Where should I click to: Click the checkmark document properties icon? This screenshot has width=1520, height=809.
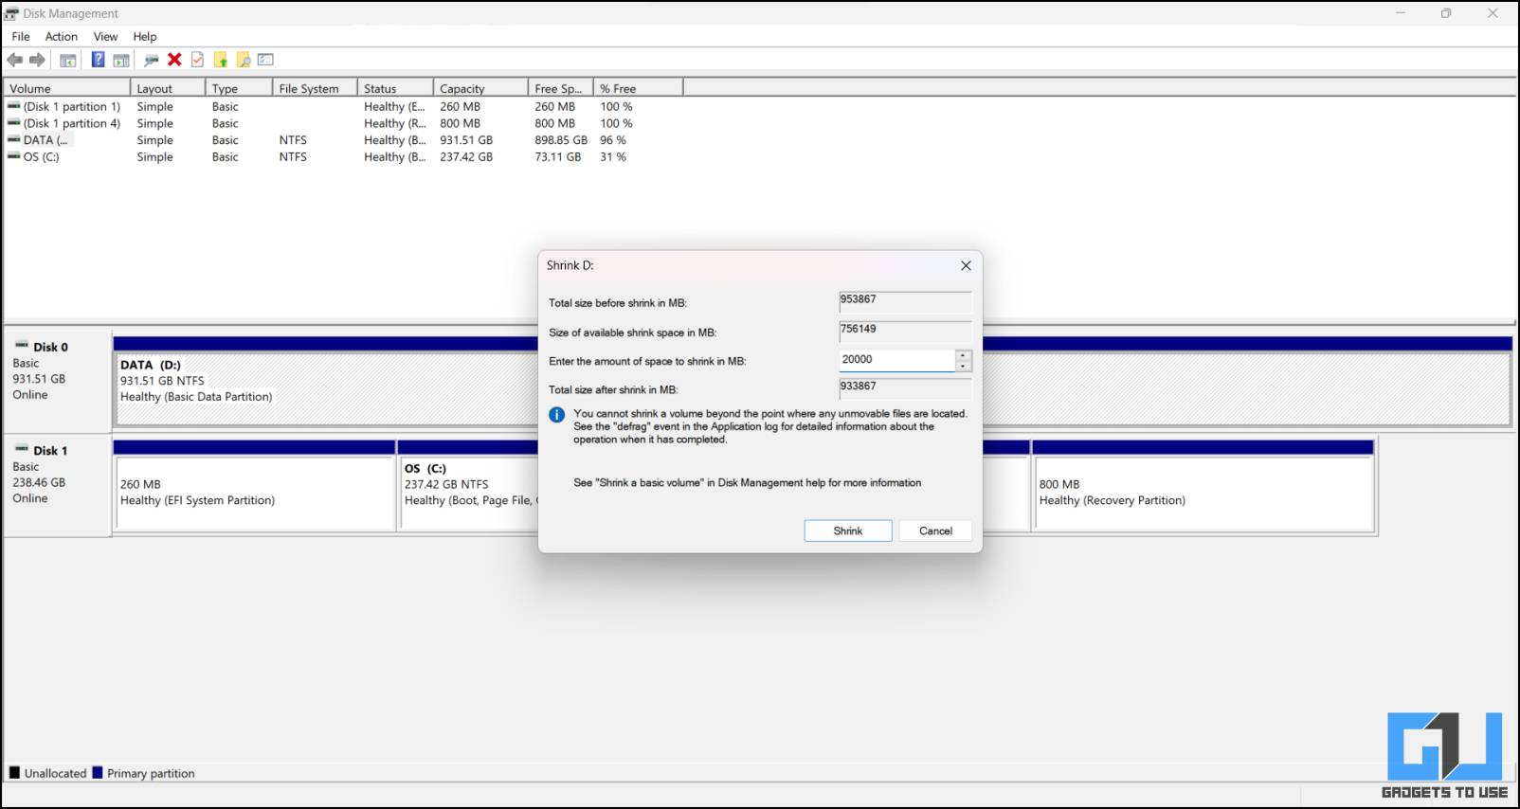point(197,60)
